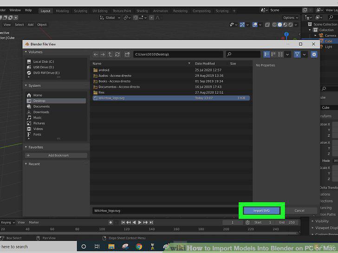Edit the file path field
The height and width of the screenshot is (253, 338).
coord(178,54)
